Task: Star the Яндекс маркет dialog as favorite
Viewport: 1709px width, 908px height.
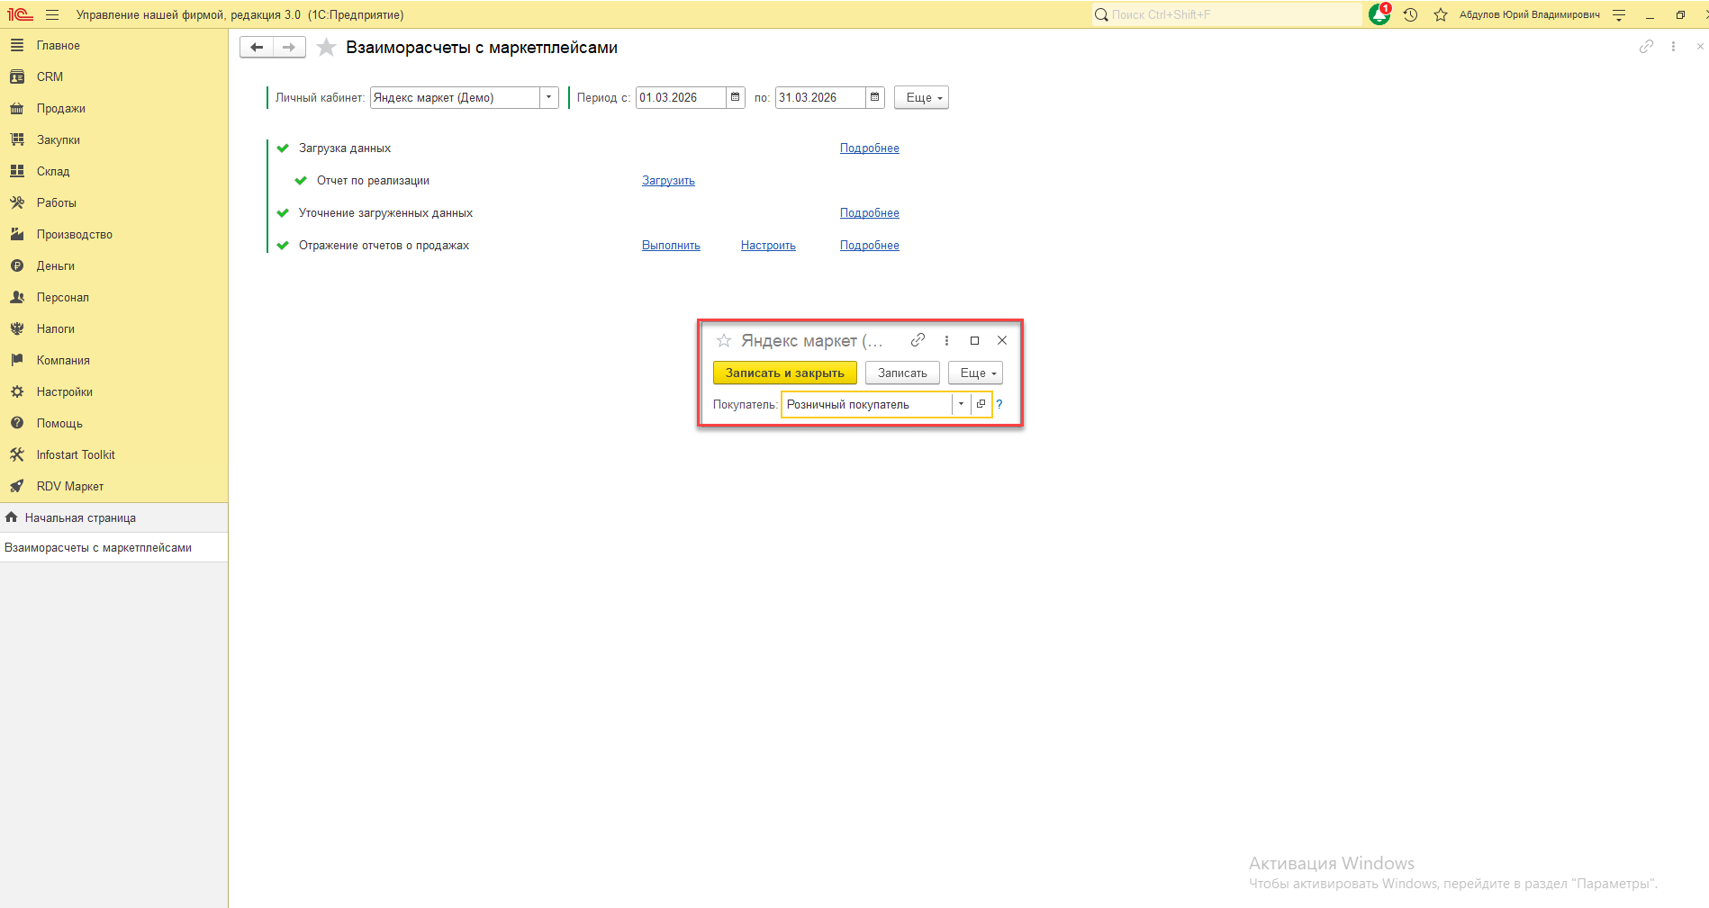Action: point(723,340)
